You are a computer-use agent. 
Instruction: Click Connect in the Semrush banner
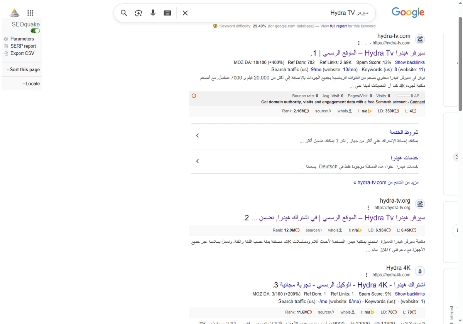(x=417, y=102)
